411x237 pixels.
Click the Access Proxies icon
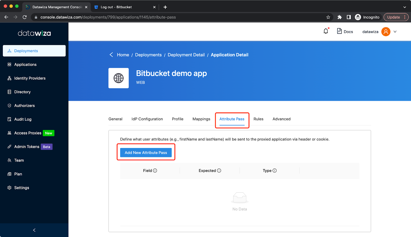10,133
